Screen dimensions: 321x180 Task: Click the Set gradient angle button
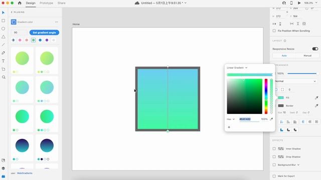coord(44,32)
